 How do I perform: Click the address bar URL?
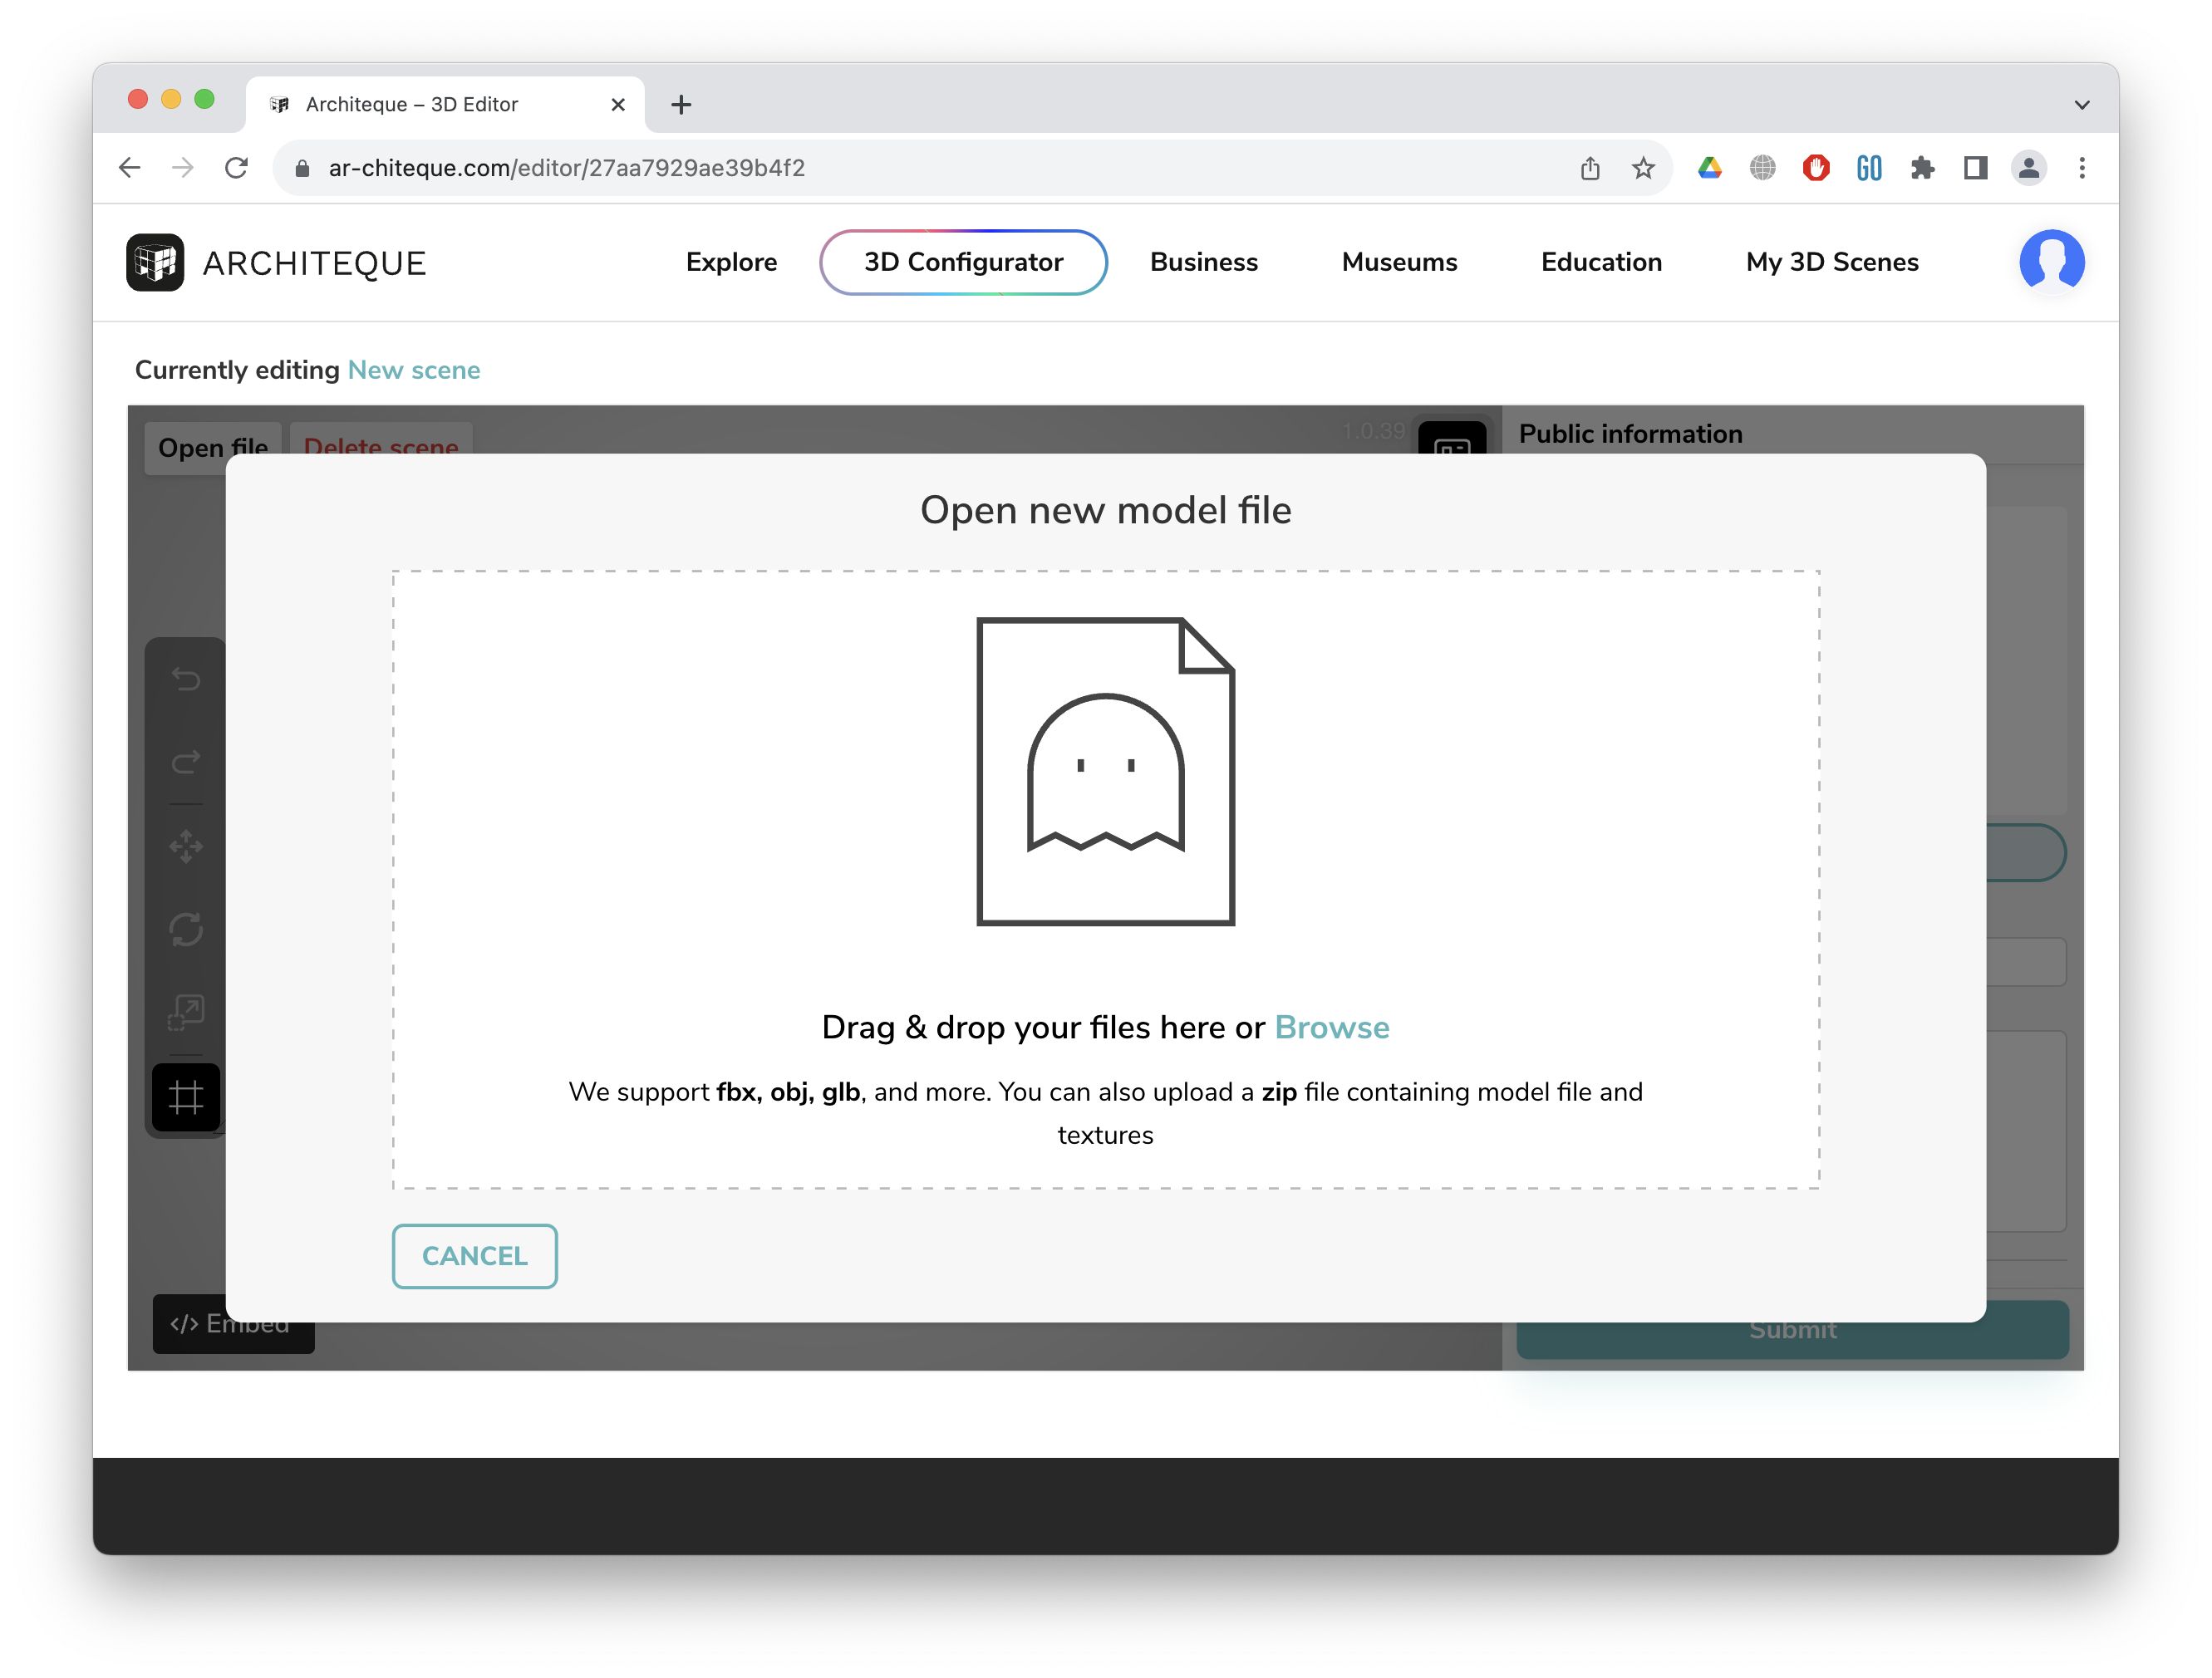[566, 168]
